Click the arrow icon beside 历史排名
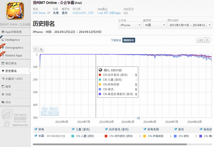214x147 pixels. point(3,71)
